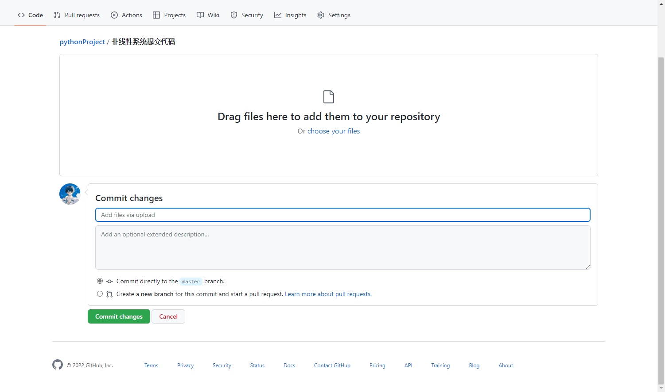Open repository Settings tab
The height and width of the screenshot is (392, 665).
pos(334,15)
